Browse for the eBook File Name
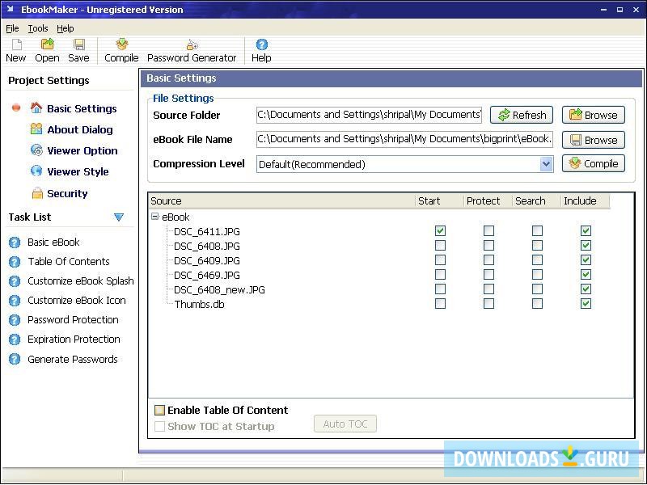This screenshot has width=647, height=485. coord(593,139)
